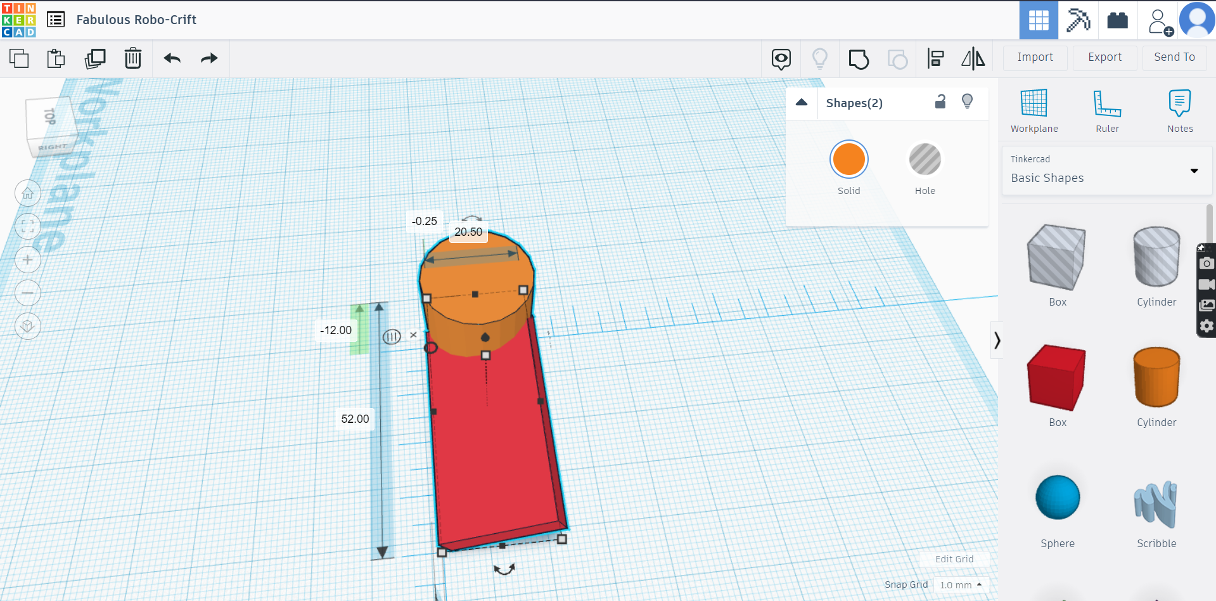
Task: Set the selection to Hole
Action: click(x=925, y=160)
